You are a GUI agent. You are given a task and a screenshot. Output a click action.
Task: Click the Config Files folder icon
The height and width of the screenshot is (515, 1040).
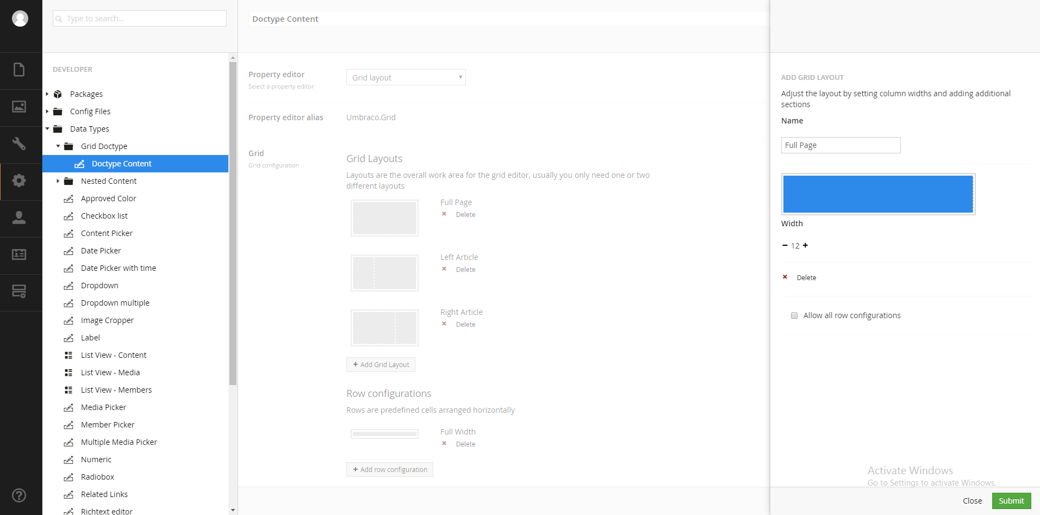58,111
